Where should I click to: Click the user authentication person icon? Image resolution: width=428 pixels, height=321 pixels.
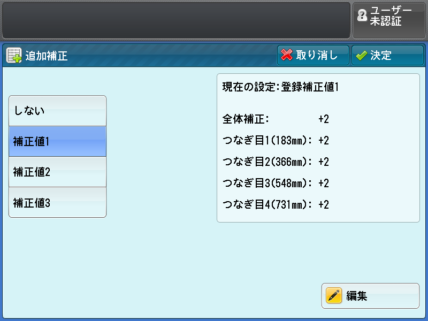tap(362, 16)
